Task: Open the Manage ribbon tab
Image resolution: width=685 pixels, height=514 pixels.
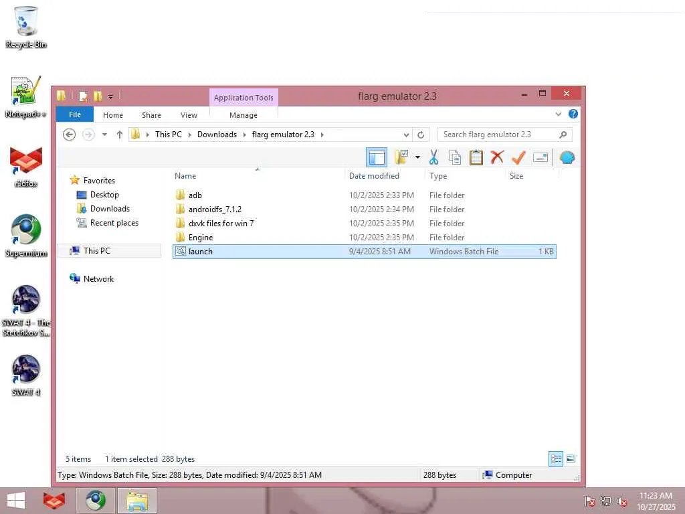Action: coord(243,115)
